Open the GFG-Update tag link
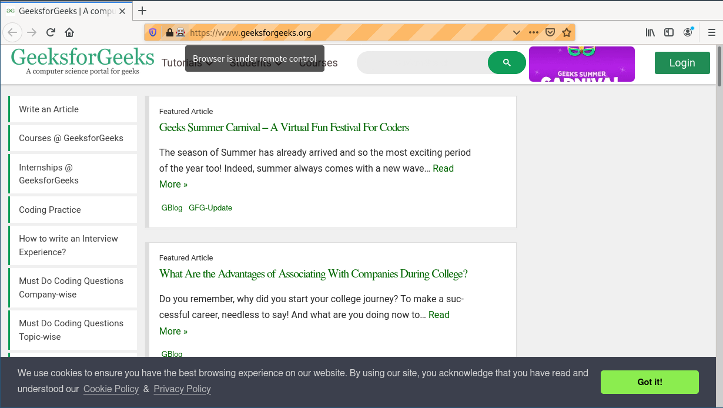723x408 pixels. pos(210,208)
